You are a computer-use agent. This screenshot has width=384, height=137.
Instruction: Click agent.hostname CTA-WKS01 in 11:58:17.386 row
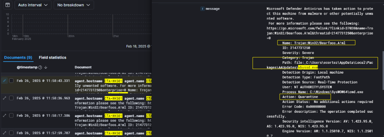click(x=98, y=116)
